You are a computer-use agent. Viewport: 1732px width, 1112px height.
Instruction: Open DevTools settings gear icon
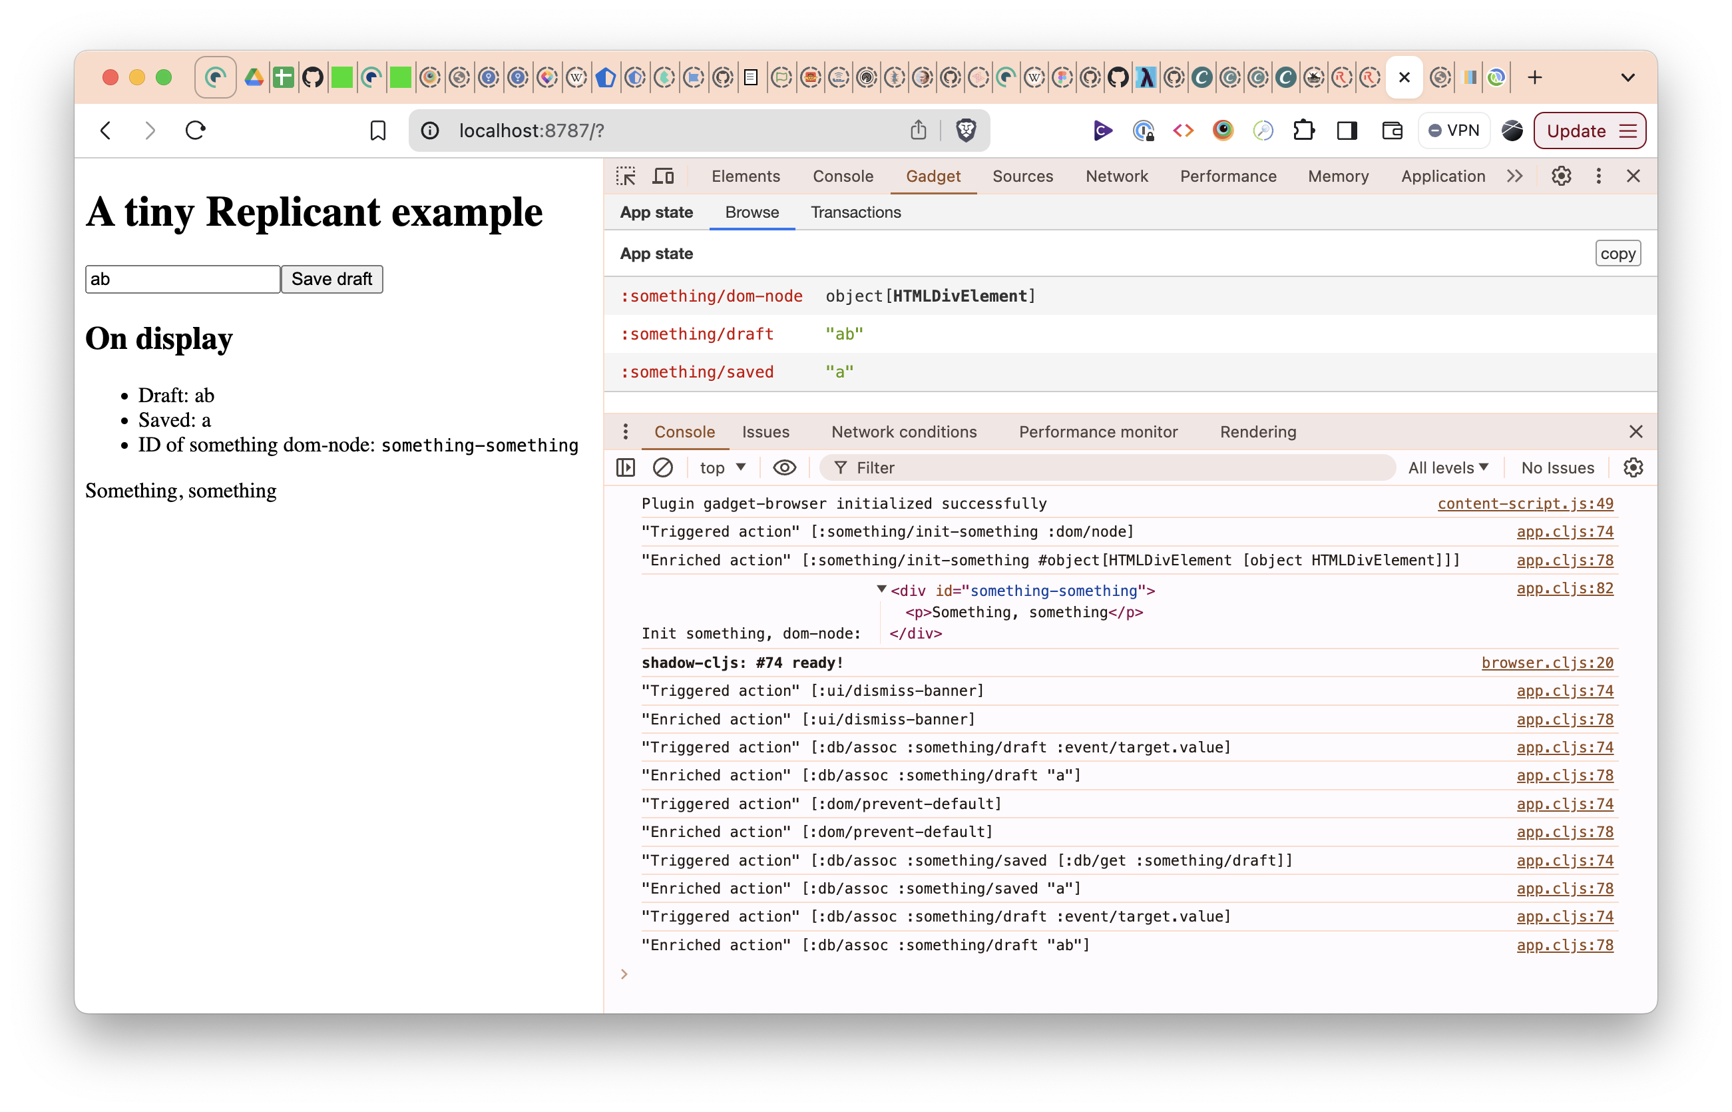(1561, 176)
